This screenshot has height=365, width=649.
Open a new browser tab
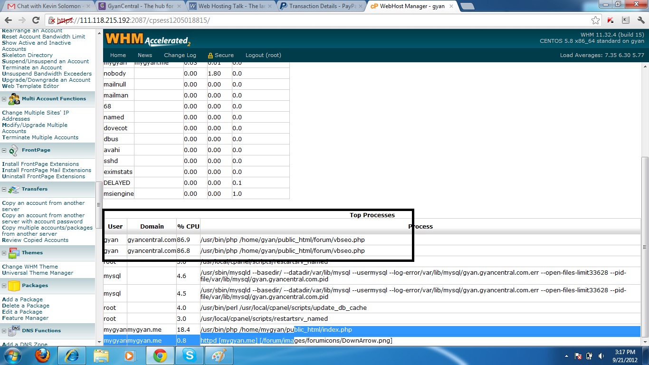468,6
